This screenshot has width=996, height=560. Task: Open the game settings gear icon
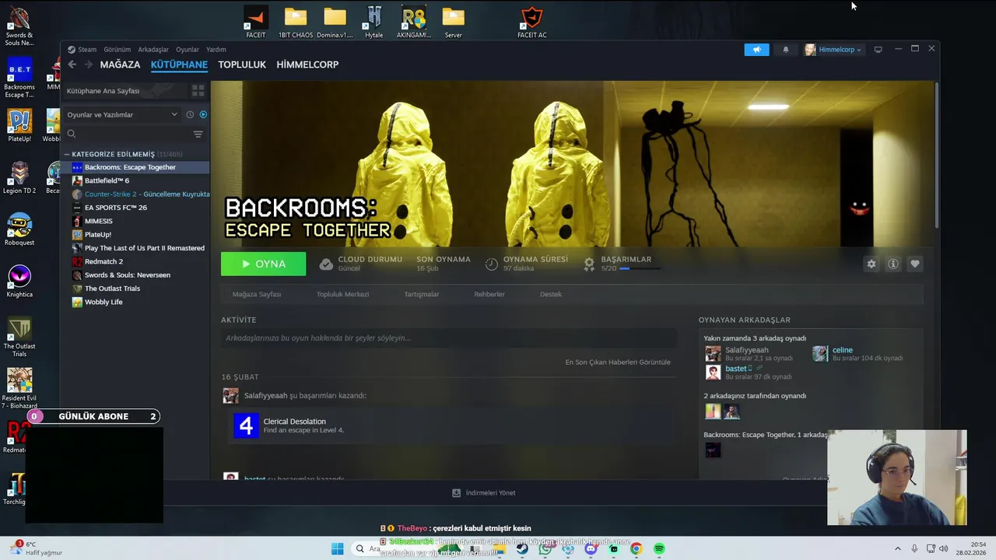click(871, 264)
